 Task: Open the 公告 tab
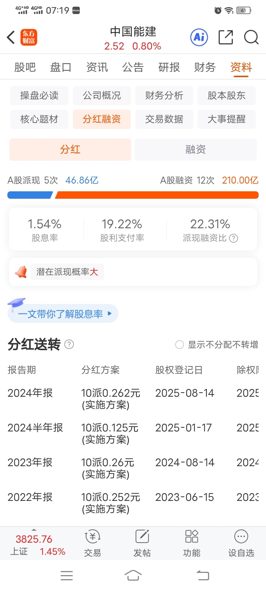point(133,67)
